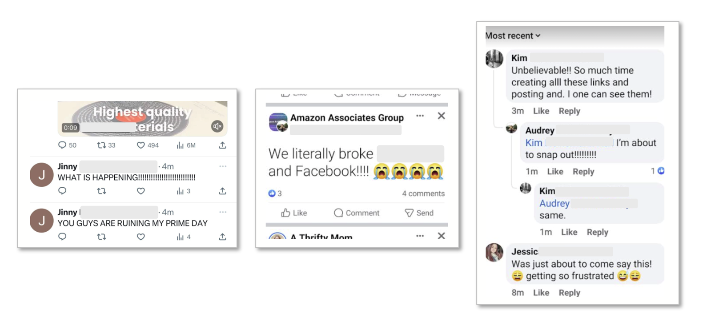Image resolution: width=703 pixels, height=330 pixels.
Task: Retweet 'YOU GUYS ARE RUINING MY PRIME DAY'
Action: coord(101,237)
